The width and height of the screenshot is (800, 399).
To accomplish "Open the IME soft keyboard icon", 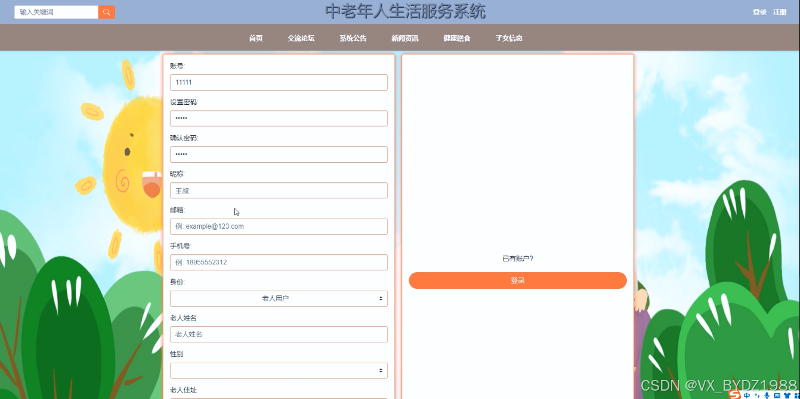I will coord(777,395).
